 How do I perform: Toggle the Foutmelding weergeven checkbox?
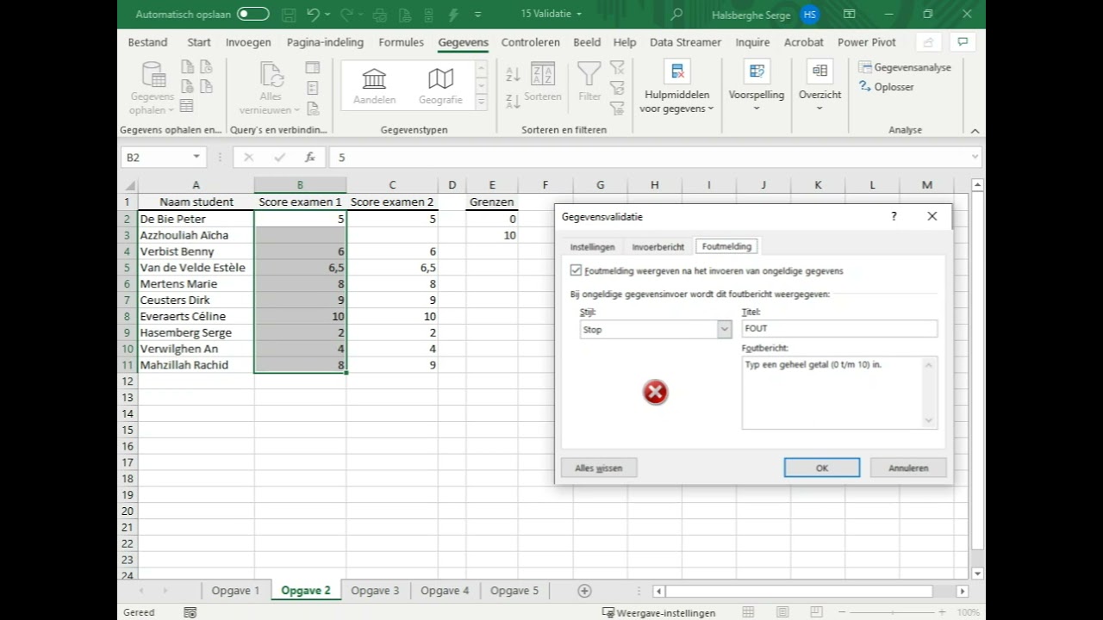(x=576, y=270)
